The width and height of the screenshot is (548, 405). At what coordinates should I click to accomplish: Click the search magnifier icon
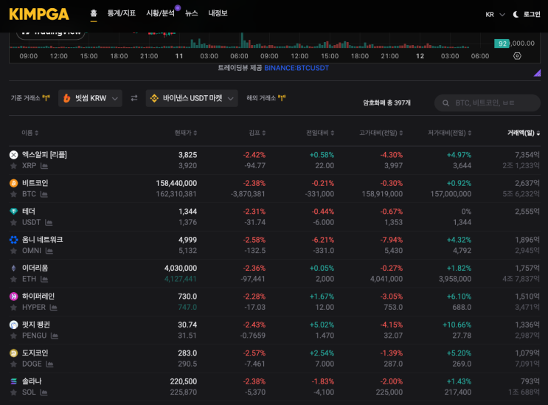tap(445, 103)
